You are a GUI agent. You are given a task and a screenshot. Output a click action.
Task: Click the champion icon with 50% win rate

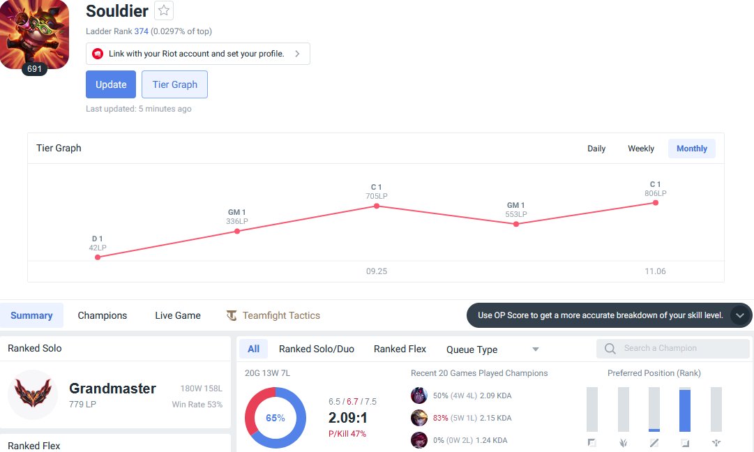419,395
